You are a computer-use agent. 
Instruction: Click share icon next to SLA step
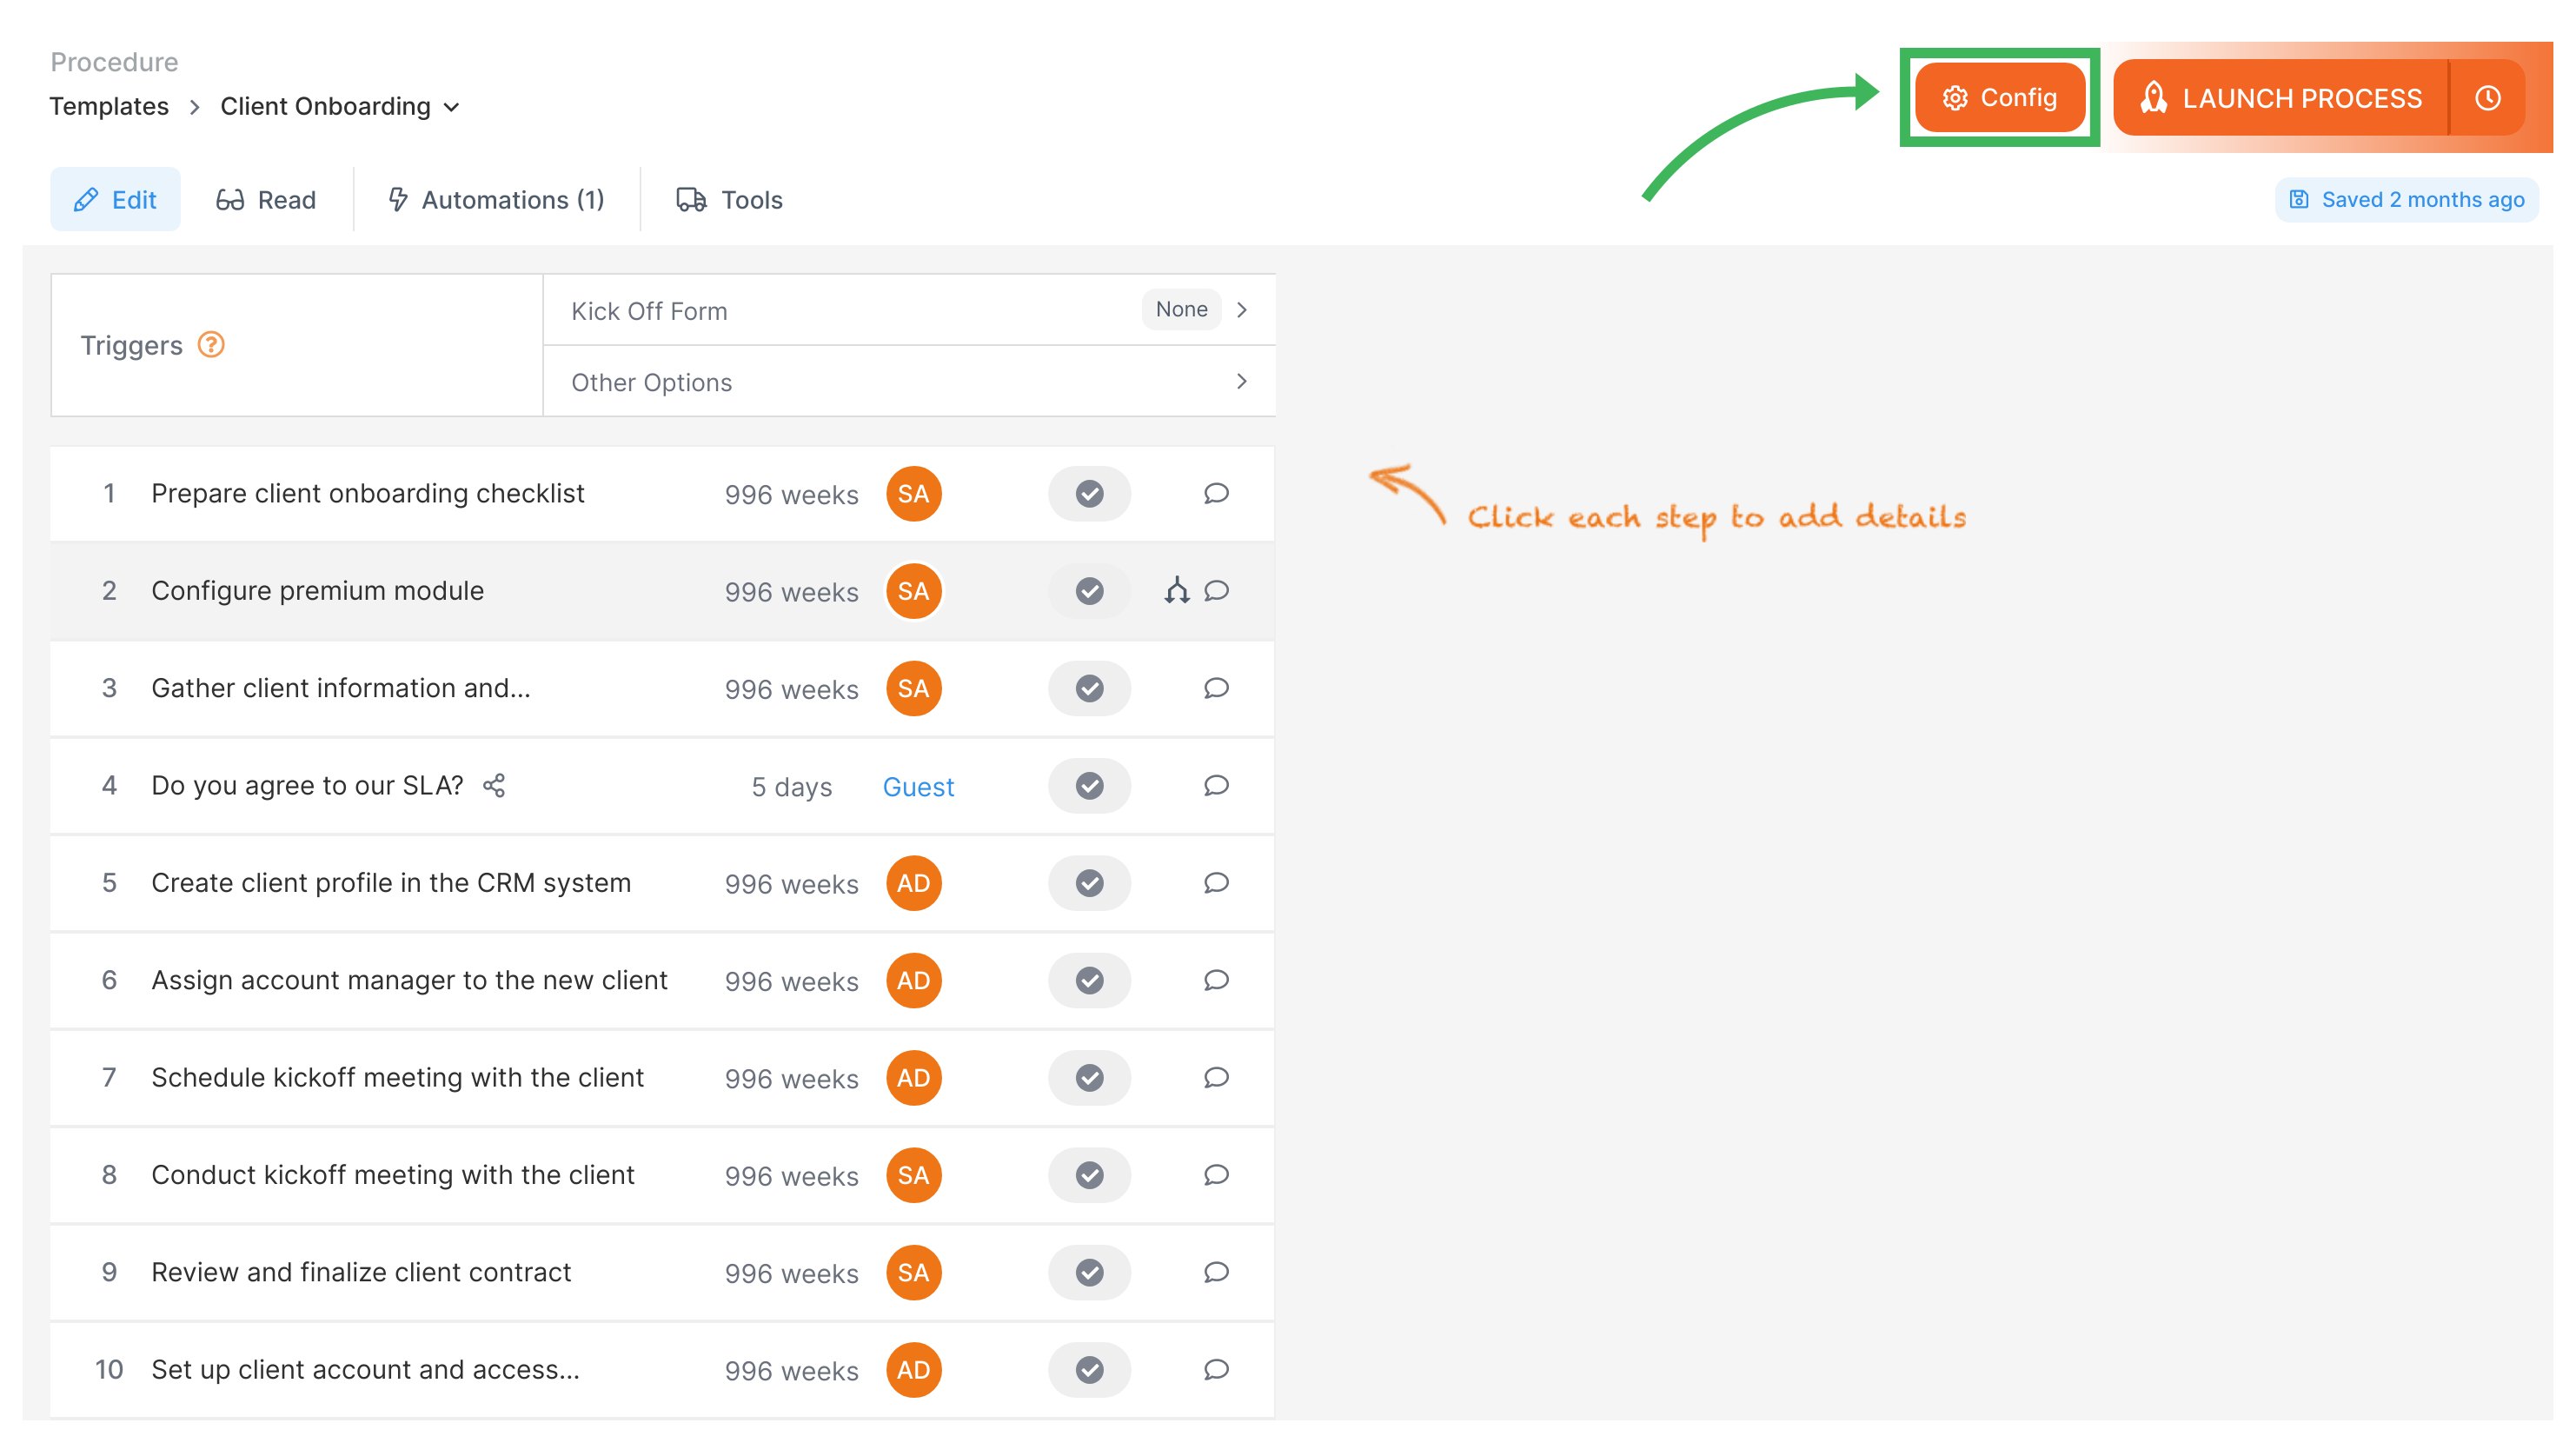(x=494, y=785)
